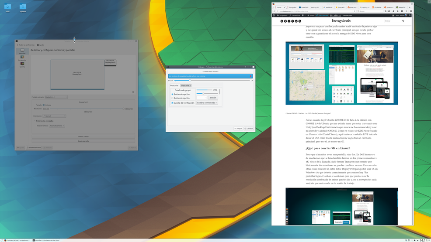Open the Inicio folder on desktop
431x242 pixels.
[7, 8]
